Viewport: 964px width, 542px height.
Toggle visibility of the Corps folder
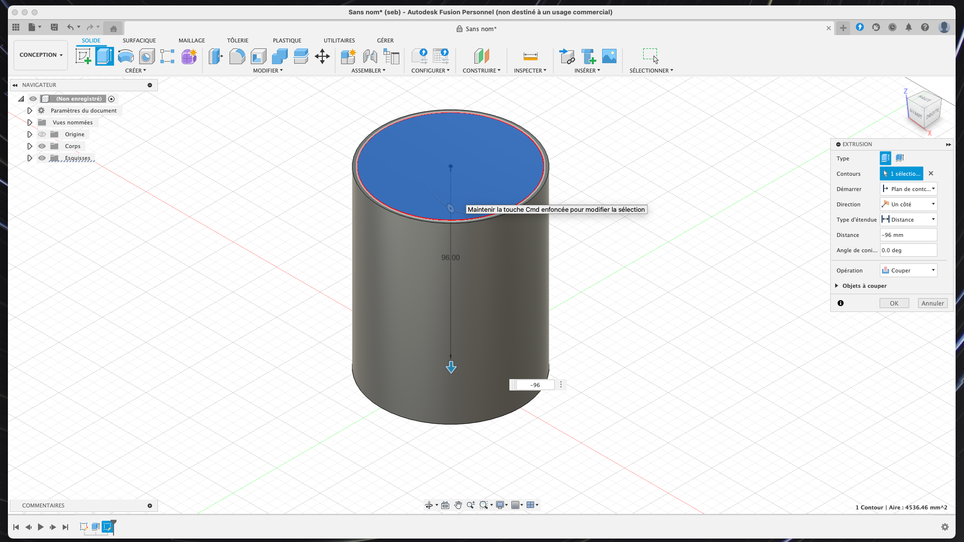pos(42,146)
